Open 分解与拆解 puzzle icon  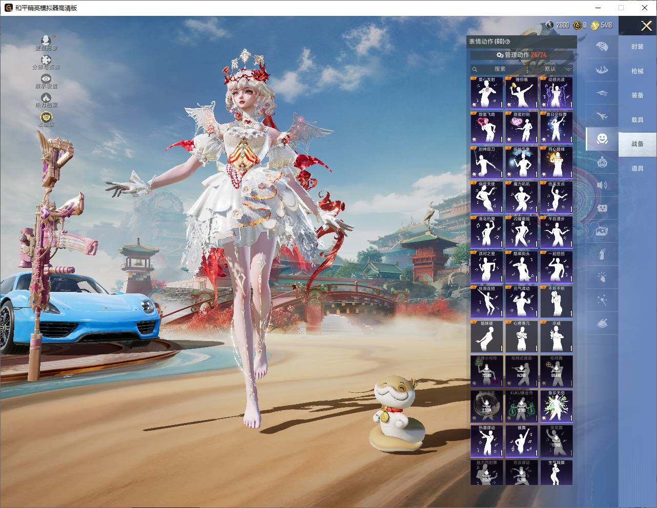(46, 60)
